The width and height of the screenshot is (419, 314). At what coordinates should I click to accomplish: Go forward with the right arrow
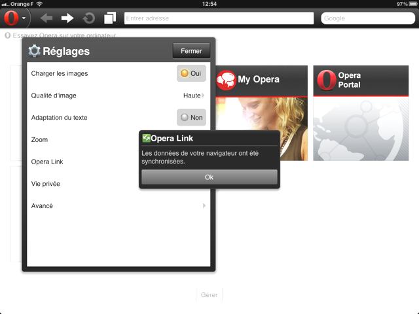[67, 18]
